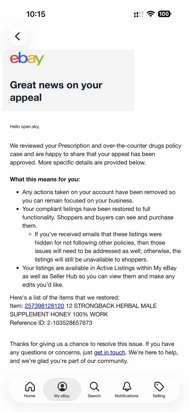Tap the My eBay profile icon
Screen dimensions: 189x412
tap(62, 387)
